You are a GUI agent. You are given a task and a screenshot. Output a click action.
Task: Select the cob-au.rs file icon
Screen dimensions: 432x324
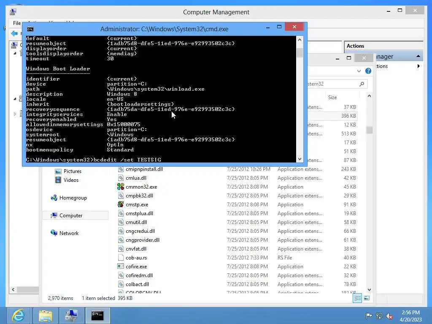click(120, 258)
